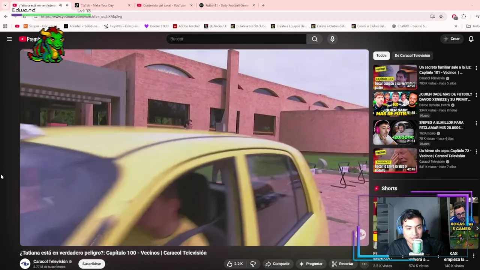The height and width of the screenshot is (270, 480).
Task: Open the YouTube bookmark icon
Action: pyautogui.click(x=17, y=26)
